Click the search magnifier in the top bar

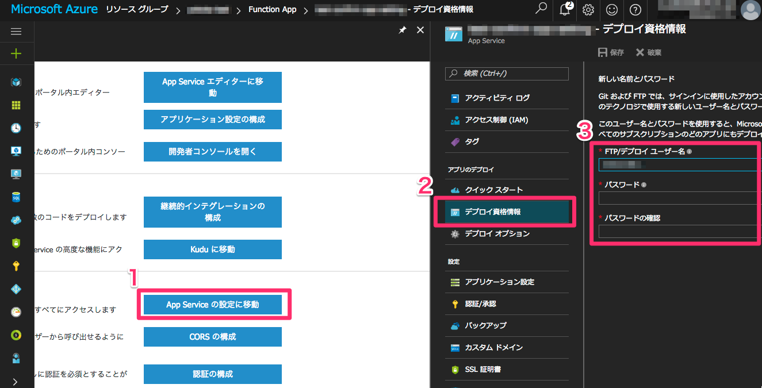[541, 10]
